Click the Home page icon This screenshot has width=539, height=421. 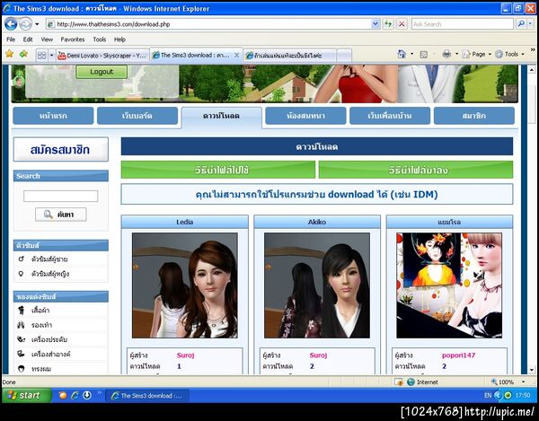click(x=402, y=54)
